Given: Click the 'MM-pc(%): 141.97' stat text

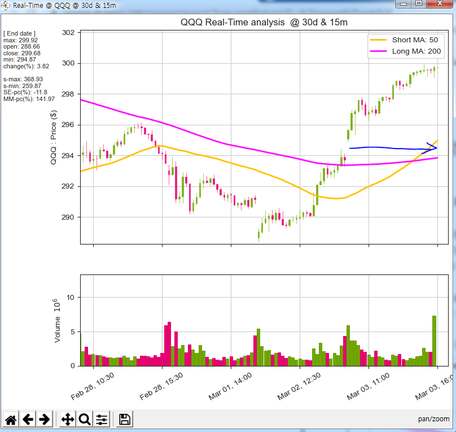Looking at the screenshot, I should coord(29,99).
